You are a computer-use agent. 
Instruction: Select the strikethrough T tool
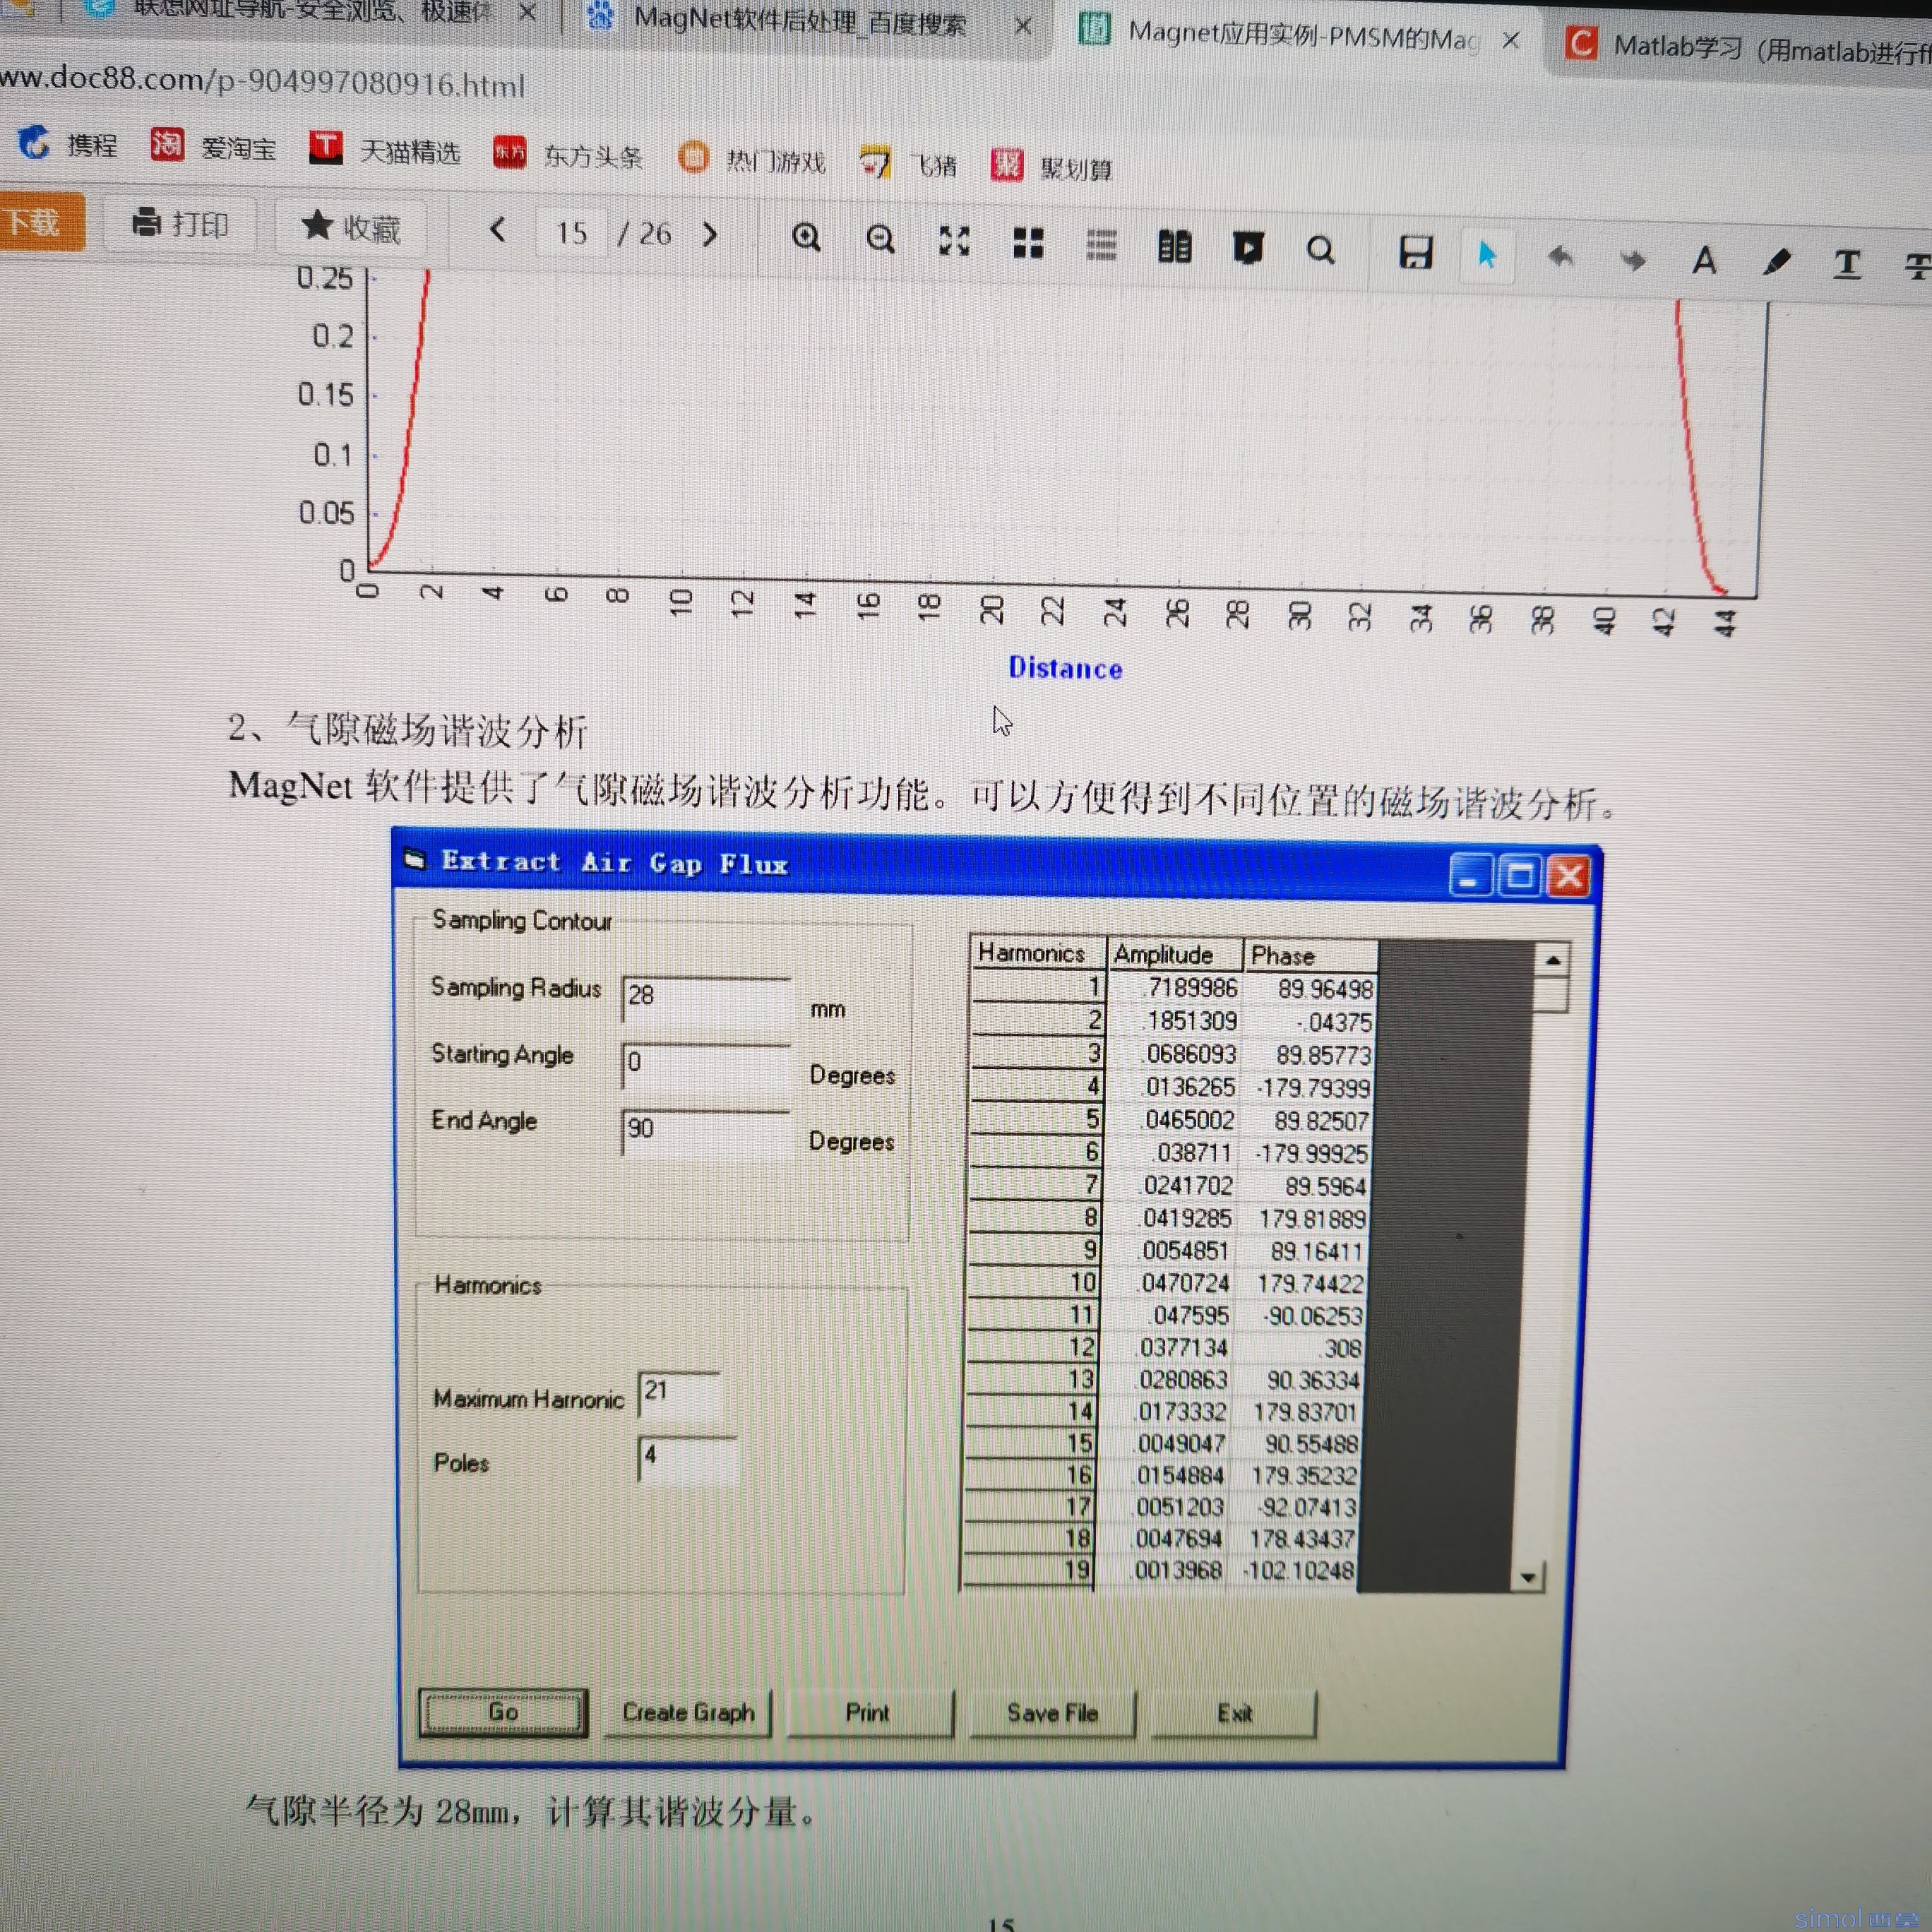(1917, 267)
